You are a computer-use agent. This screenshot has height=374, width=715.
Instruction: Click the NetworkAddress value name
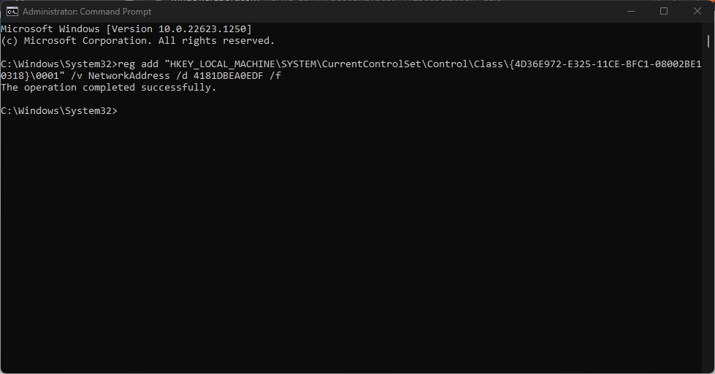120,76
